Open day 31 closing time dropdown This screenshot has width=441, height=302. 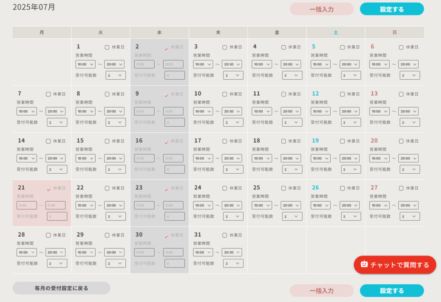pyautogui.click(x=232, y=252)
